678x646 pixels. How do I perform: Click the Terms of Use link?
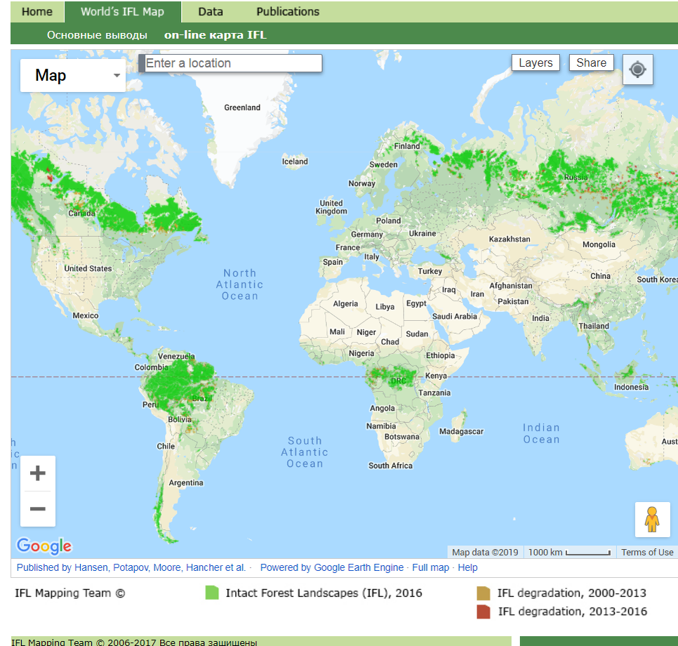click(647, 553)
